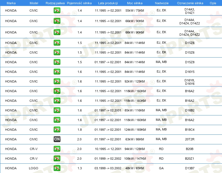The height and width of the screenshot is (173, 222).
Task: Select the 108kW / 147KM power cell
Action: pyautogui.click(x=135, y=159)
